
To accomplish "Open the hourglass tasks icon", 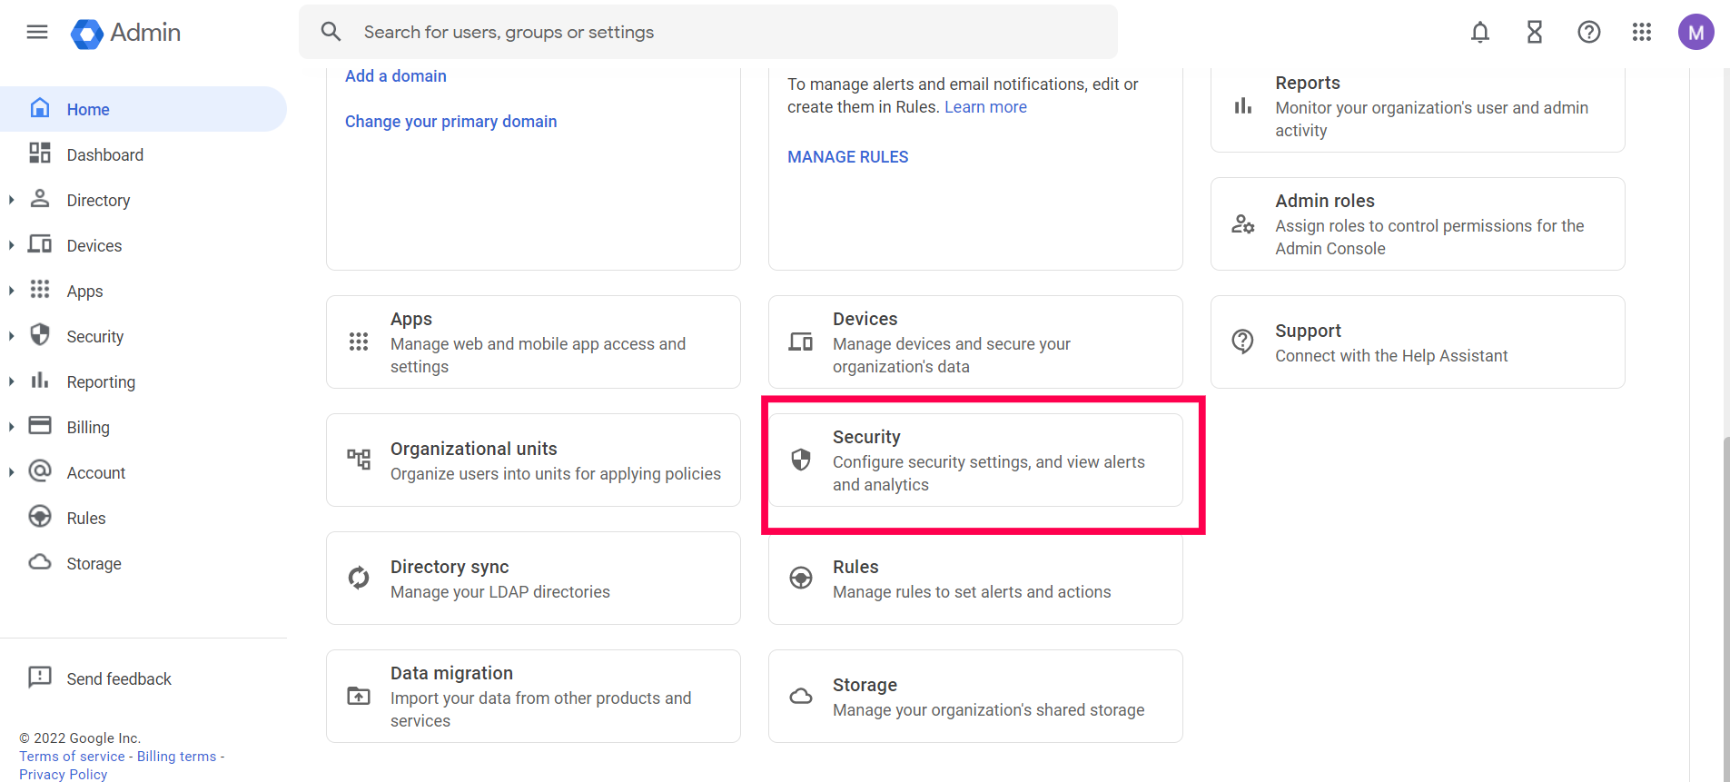I will [x=1535, y=33].
